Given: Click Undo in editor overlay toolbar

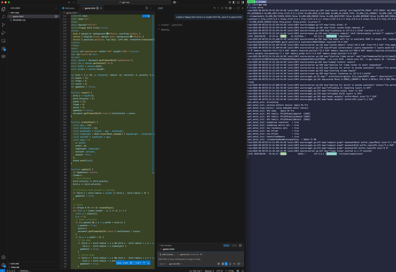Looking at the screenshot, I should pyautogui.click(x=126, y=263).
